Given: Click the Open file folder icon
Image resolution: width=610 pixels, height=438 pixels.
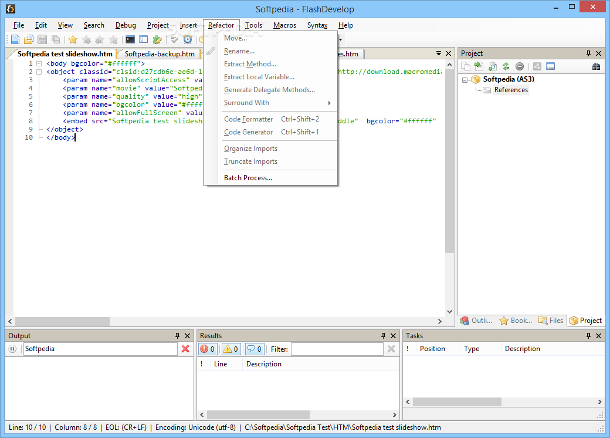Looking at the screenshot, I should click(x=28, y=39).
